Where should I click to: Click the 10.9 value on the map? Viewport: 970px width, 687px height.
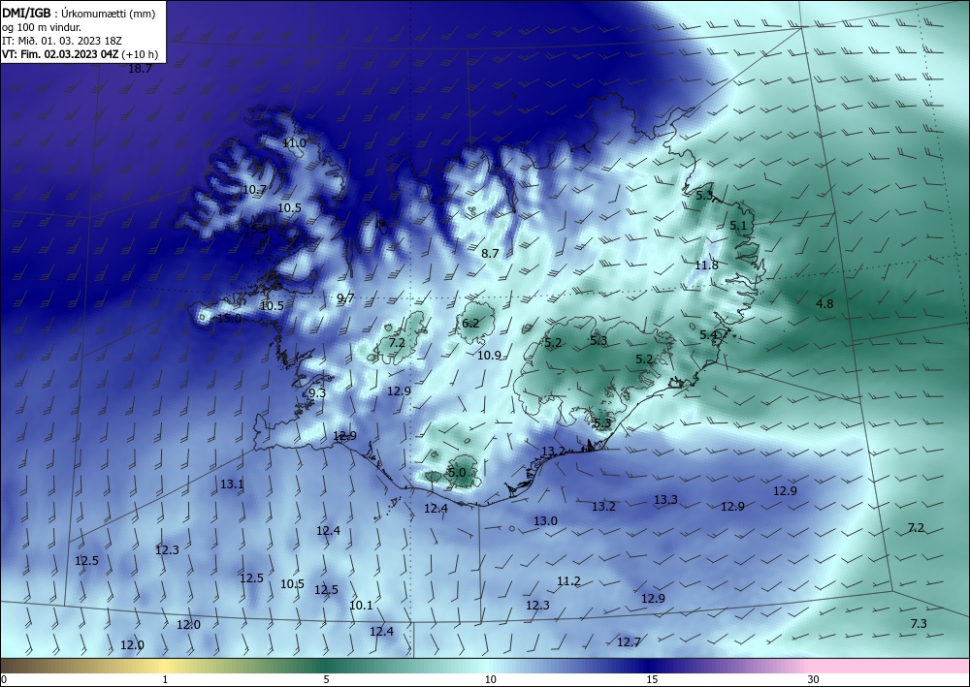489,356
